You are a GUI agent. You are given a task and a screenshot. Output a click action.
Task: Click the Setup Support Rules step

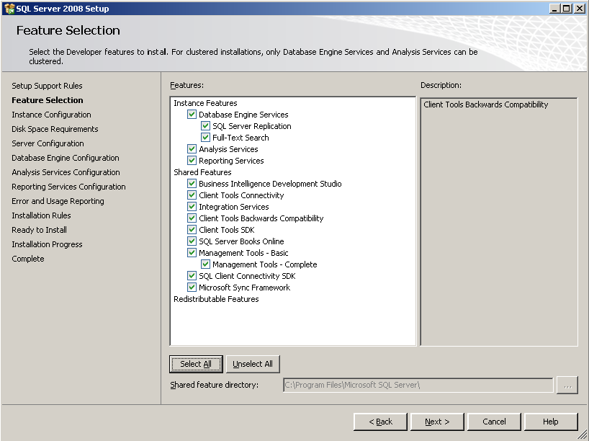click(x=47, y=86)
